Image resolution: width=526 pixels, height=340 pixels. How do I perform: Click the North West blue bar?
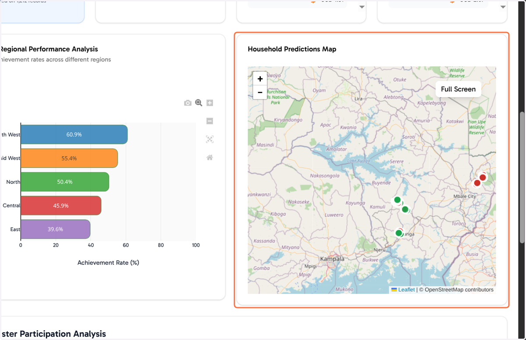pyautogui.click(x=74, y=134)
